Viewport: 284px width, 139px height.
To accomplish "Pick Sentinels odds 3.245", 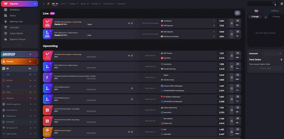I will pos(222,58).
